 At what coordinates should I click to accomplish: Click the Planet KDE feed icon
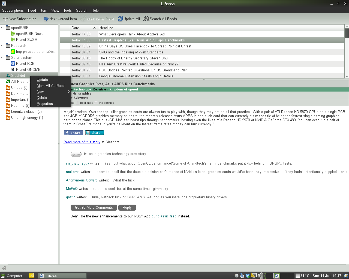[x=13, y=63]
